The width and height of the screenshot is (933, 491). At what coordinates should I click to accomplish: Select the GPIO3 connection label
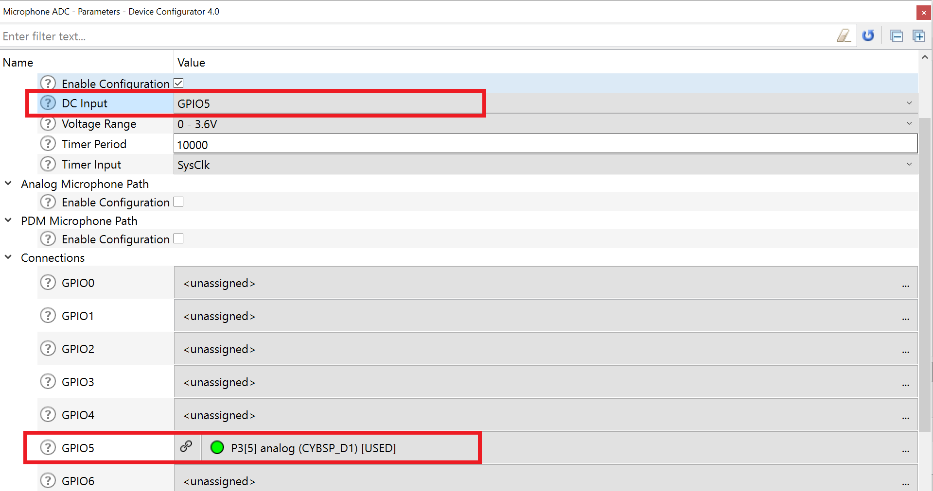[x=78, y=382]
